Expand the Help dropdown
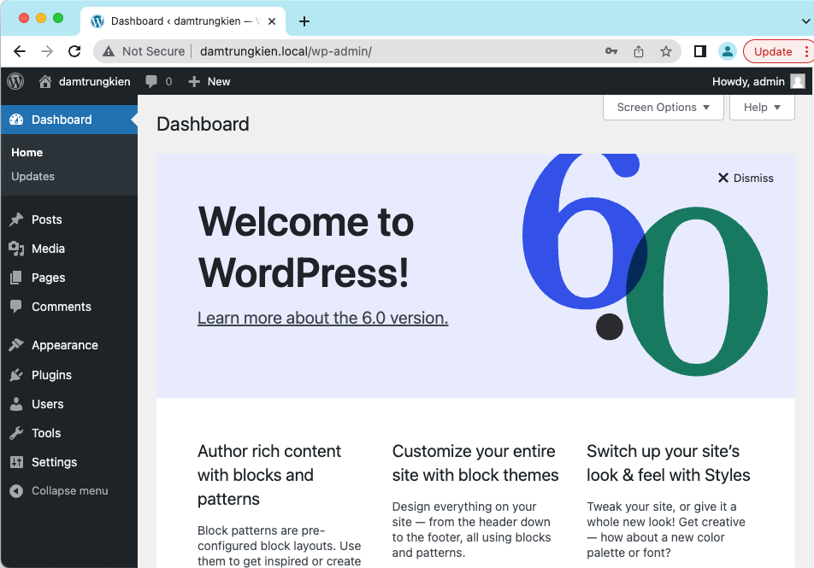This screenshot has width=814, height=568. pyautogui.click(x=762, y=108)
